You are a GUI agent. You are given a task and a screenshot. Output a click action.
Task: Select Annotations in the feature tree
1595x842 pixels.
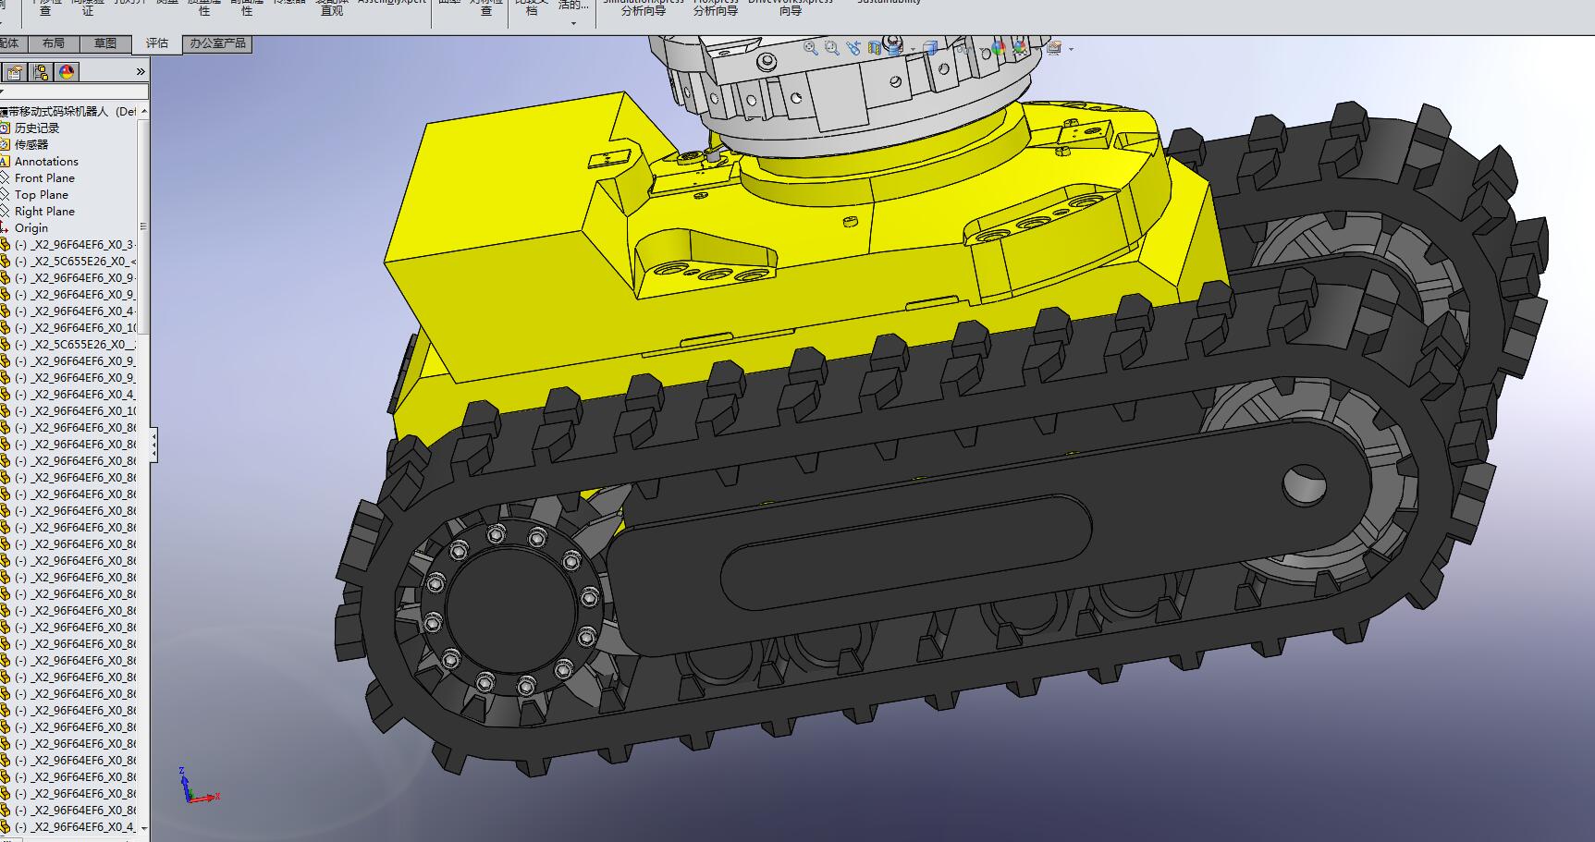(46, 161)
